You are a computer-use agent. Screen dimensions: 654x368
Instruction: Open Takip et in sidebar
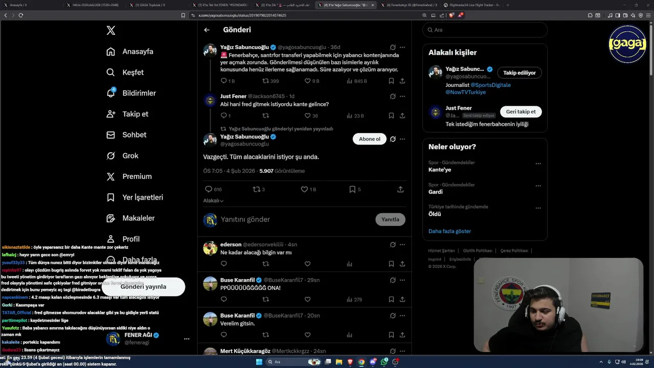(127, 114)
